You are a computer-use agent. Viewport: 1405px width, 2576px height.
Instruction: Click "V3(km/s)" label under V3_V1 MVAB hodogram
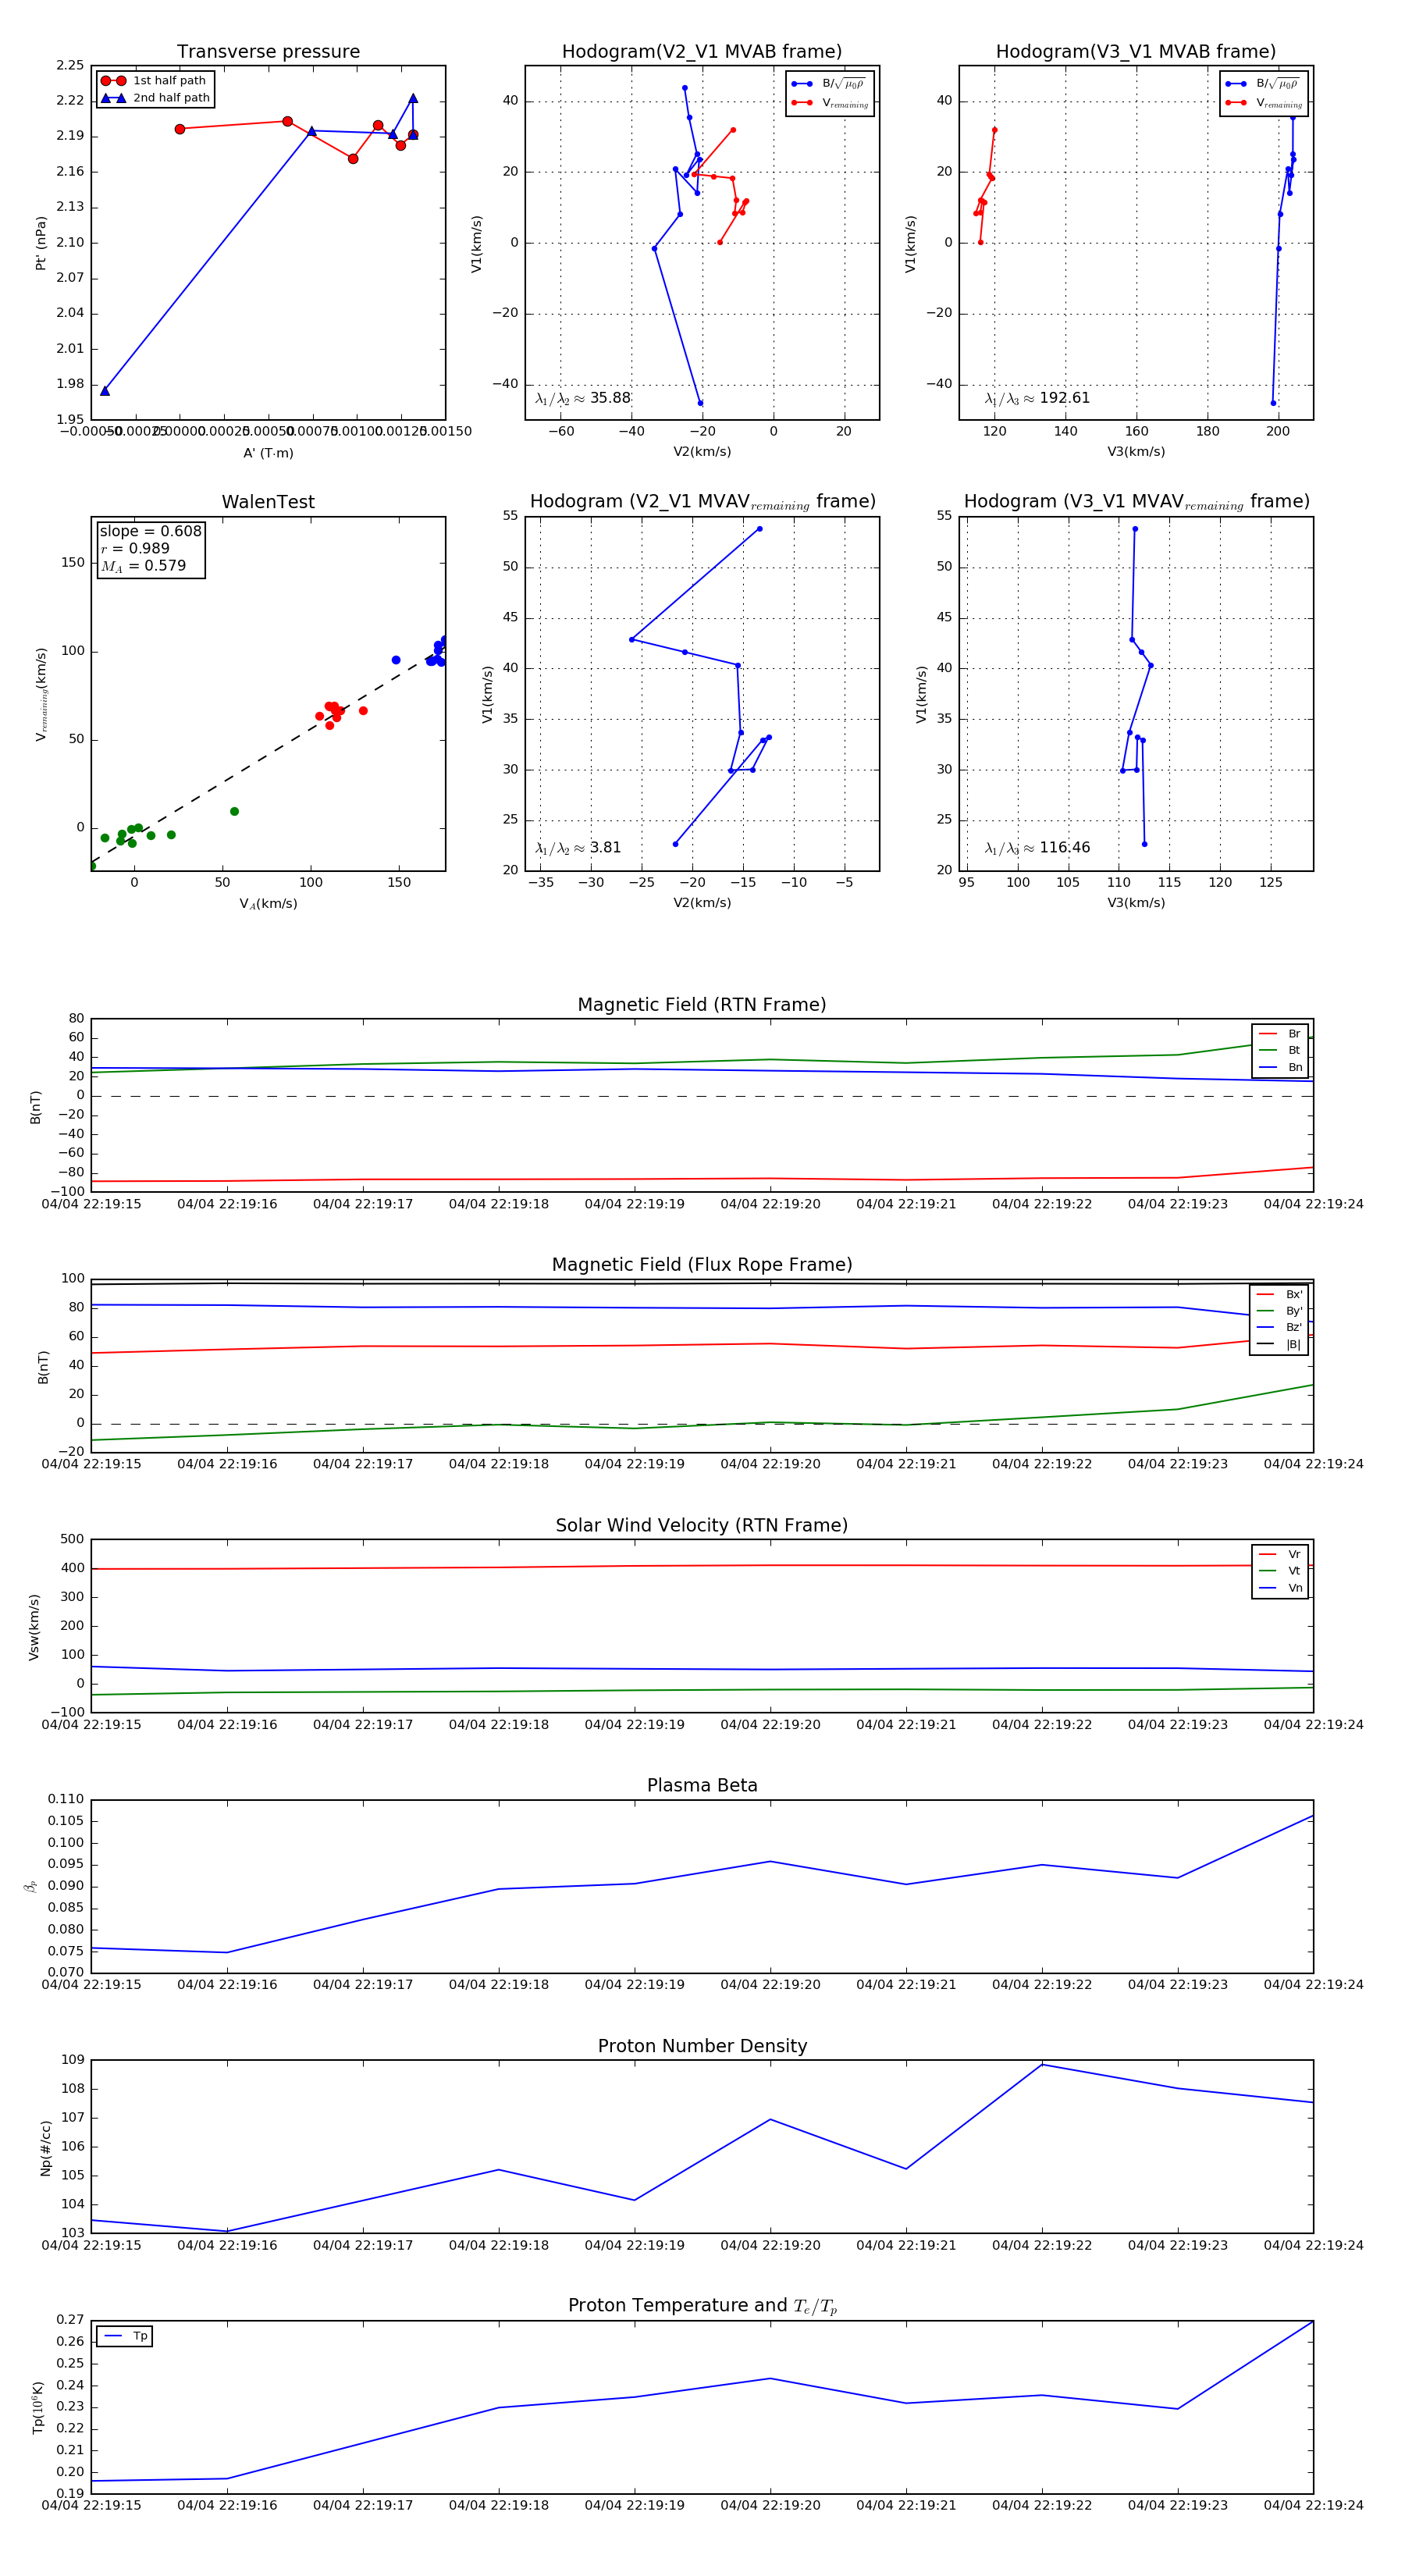pos(1136,452)
